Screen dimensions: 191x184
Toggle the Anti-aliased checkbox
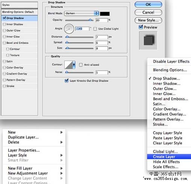pos(81,65)
